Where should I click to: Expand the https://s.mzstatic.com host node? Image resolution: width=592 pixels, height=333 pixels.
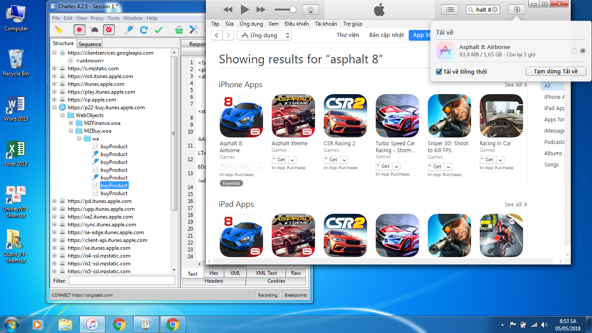pyautogui.click(x=54, y=69)
